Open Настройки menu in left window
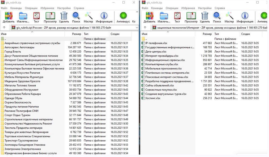Screen dimensions: 269x157 pyautogui.click(x=64, y=8)
